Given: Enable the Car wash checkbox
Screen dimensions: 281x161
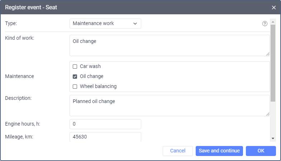Looking at the screenshot, I should 75,67.
